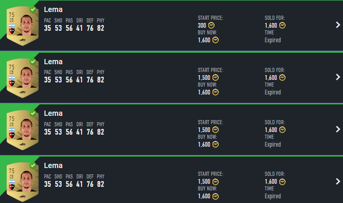Click the second row's Start Price coin icon
The image size is (343, 203).
216,78
